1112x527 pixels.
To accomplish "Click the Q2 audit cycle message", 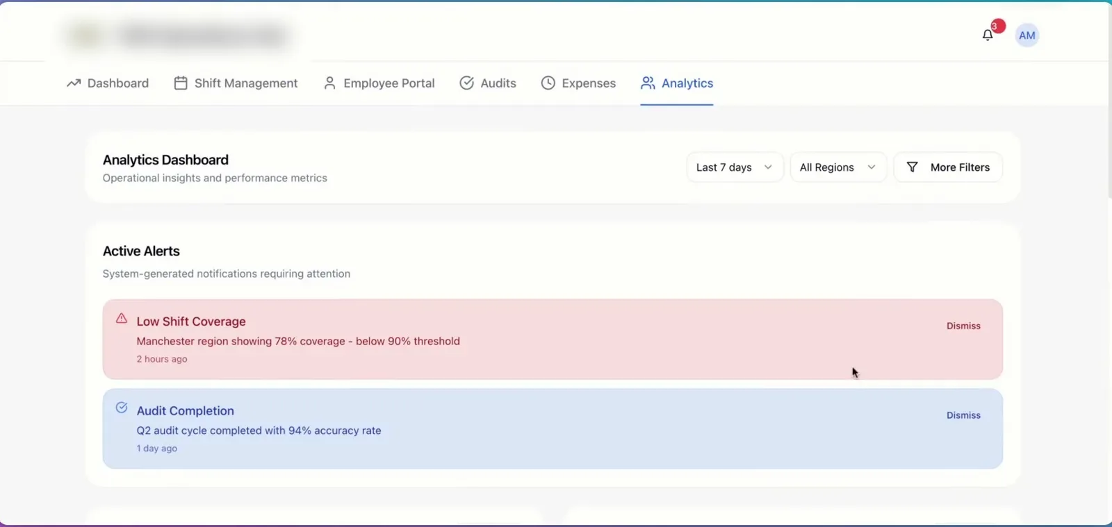I will point(259,430).
